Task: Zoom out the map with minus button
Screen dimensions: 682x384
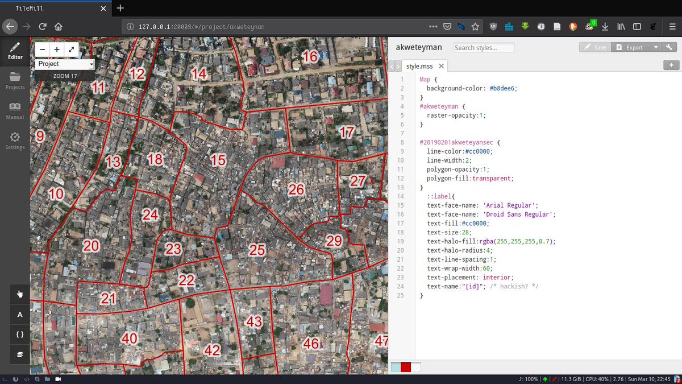Action: tap(43, 49)
